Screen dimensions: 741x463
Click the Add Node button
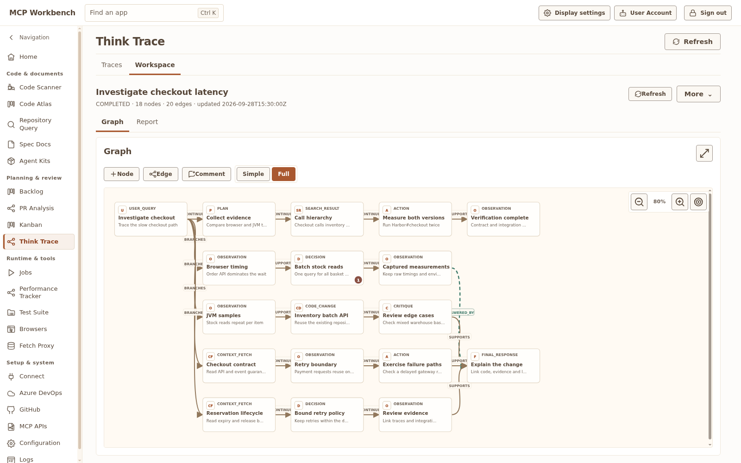point(122,174)
